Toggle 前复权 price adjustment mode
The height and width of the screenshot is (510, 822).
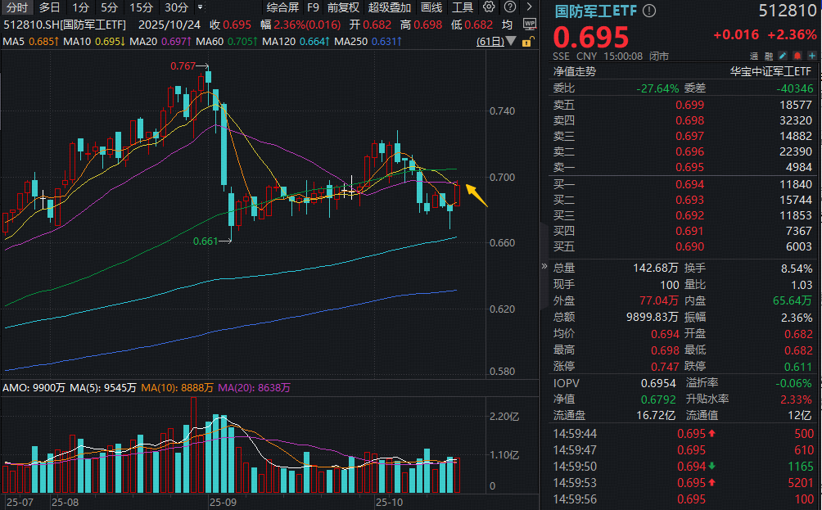click(343, 7)
